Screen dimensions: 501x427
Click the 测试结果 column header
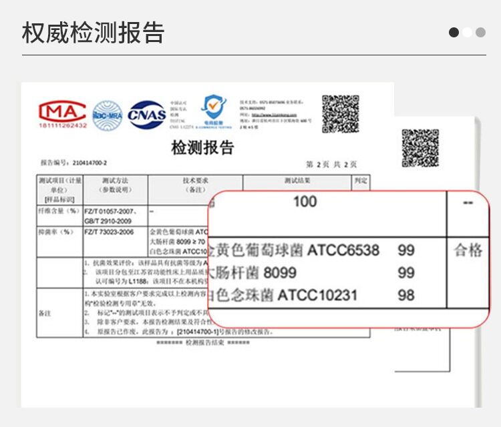[297, 181]
